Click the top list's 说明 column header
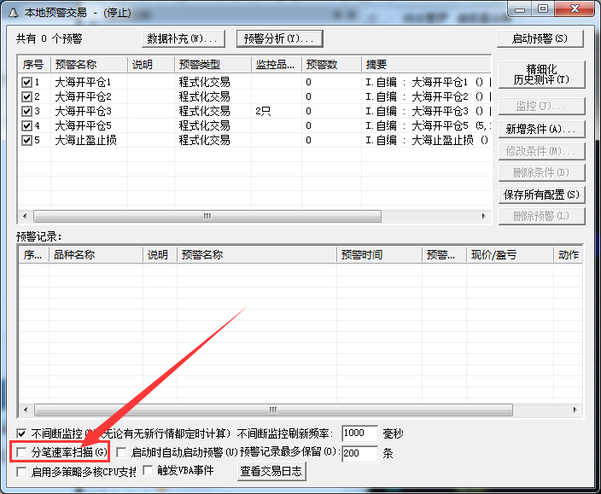Viewport: 601px width, 494px height. pyautogui.click(x=151, y=64)
